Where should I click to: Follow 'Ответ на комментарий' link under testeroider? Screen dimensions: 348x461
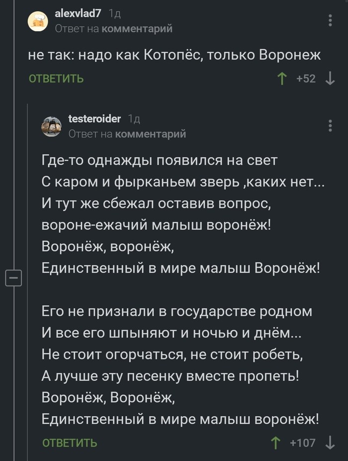127,134
